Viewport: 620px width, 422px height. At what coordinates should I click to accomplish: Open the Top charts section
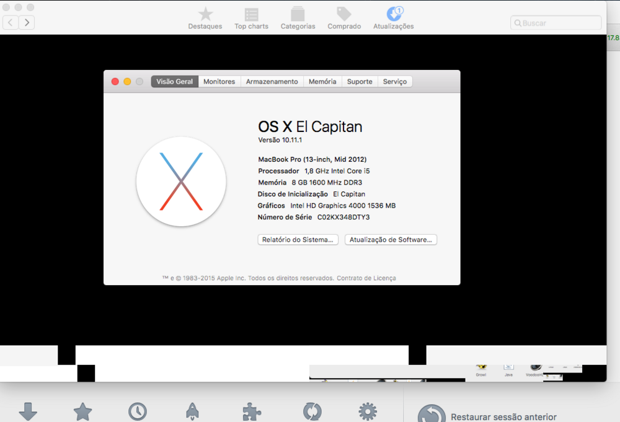[251, 18]
